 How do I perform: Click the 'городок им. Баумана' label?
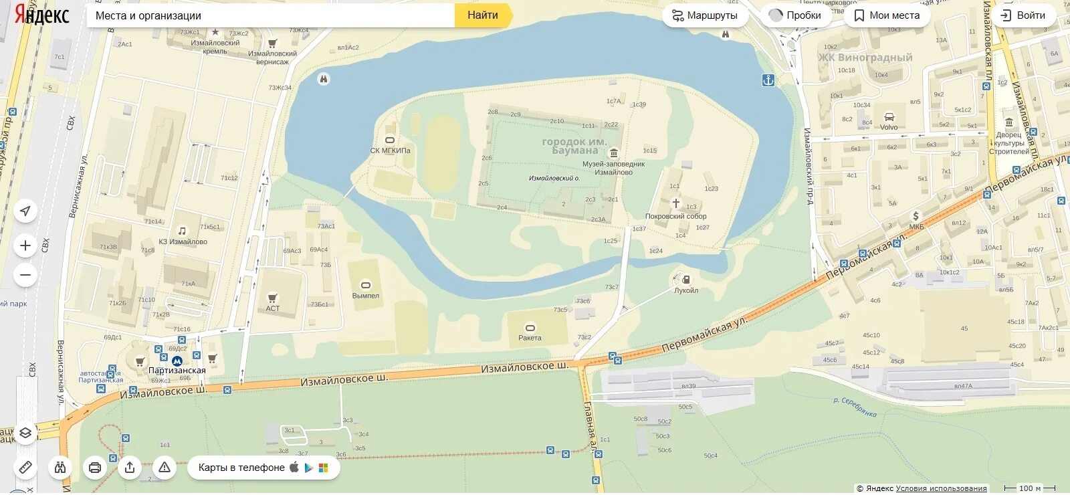click(574, 146)
